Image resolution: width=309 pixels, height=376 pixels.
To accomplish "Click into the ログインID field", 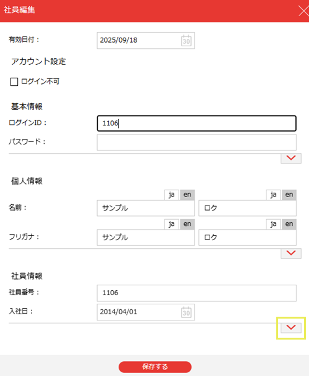I will click(x=197, y=123).
